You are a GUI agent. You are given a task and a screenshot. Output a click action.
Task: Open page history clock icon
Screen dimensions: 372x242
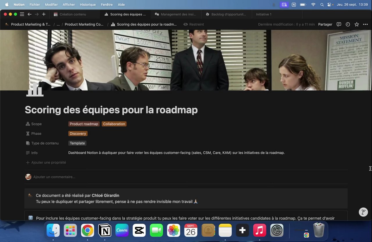(348, 24)
